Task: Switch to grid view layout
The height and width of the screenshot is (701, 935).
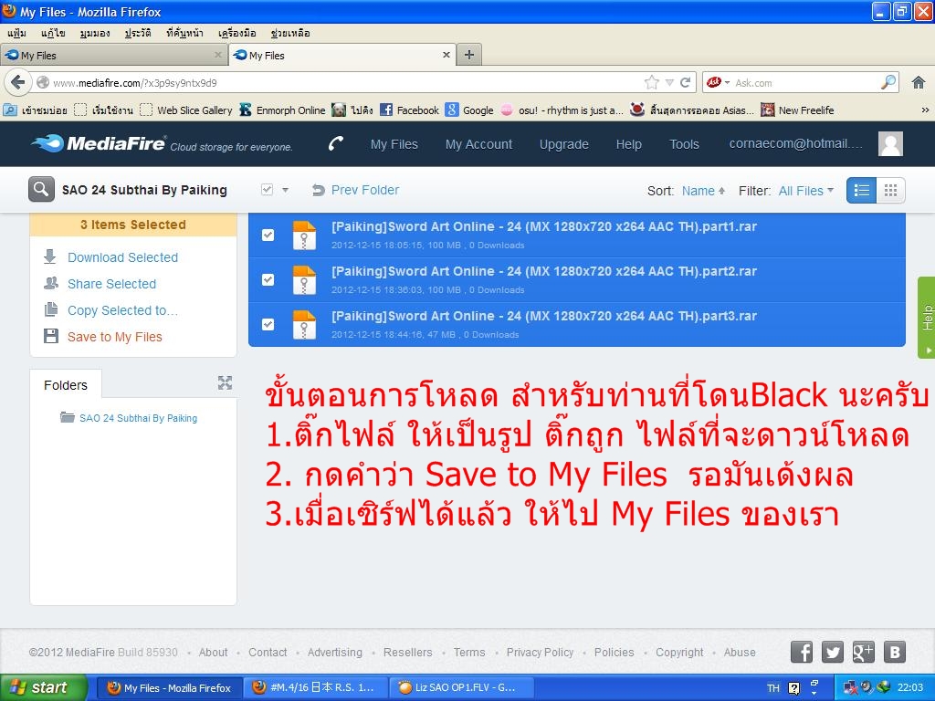Action: pos(890,190)
